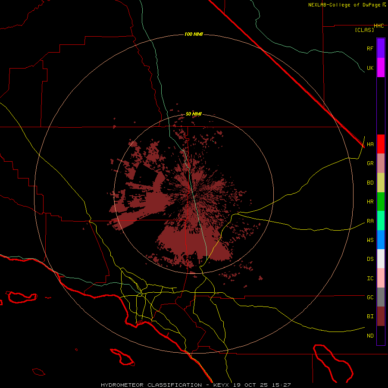Click the ND black legend swatch
Viewport: 388px width, 388px height.
381,335
